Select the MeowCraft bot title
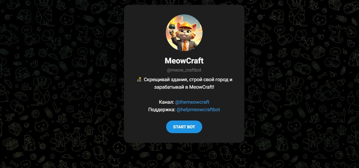Image resolution: width=359 pixels, height=168 pixels. coord(184,61)
